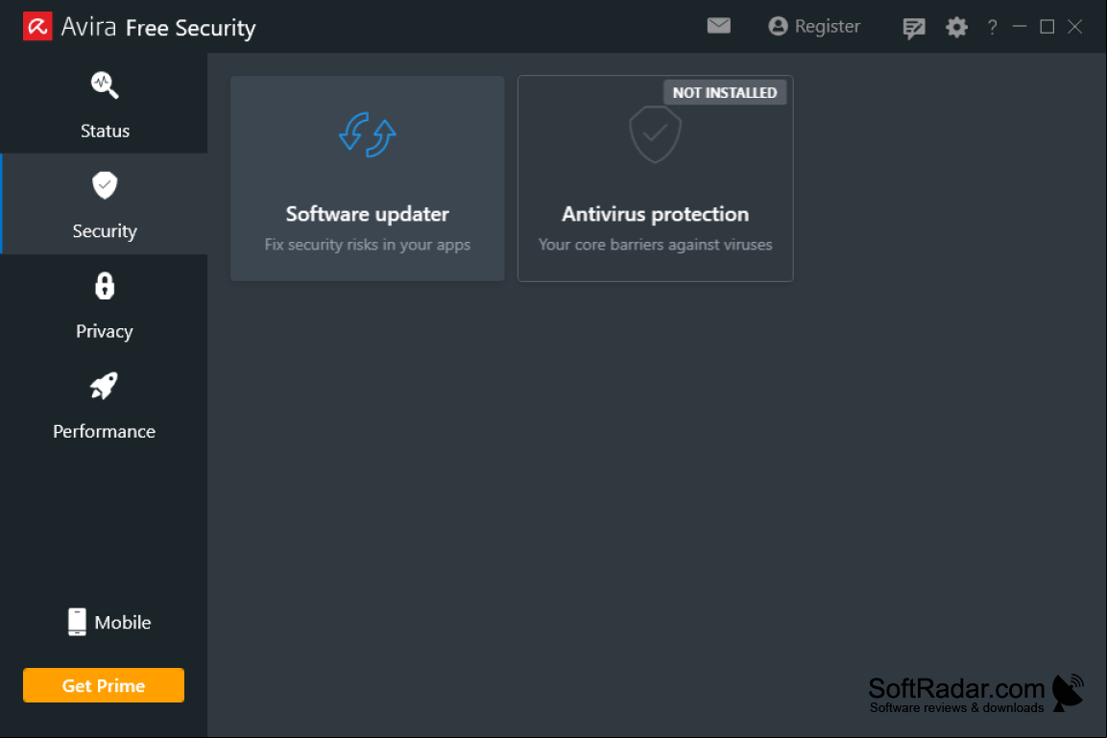Maximize the Avira window

pyautogui.click(x=1047, y=27)
